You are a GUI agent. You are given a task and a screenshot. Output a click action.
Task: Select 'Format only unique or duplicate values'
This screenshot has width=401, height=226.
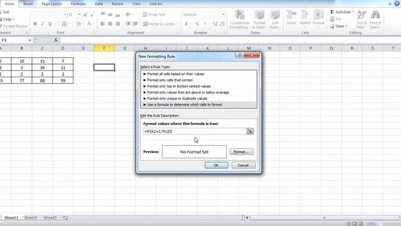(199, 99)
